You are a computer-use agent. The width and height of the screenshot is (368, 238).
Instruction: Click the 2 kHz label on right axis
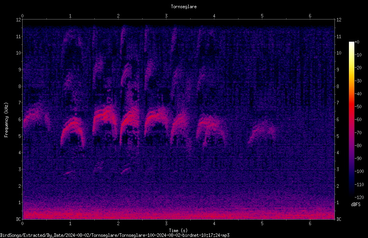click(x=338, y=186)
